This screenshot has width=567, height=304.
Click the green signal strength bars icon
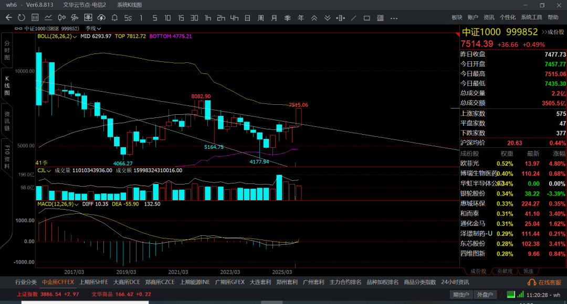pyautogui.click(x=520, y=295)
